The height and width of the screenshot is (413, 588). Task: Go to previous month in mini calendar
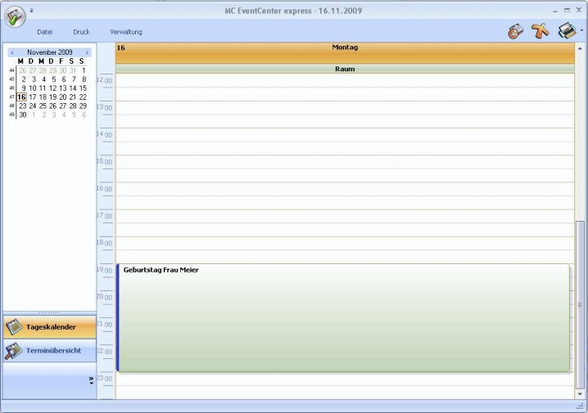pos(12,52)
